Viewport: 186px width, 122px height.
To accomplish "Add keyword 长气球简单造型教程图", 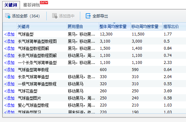I will (x=9, y=41).
